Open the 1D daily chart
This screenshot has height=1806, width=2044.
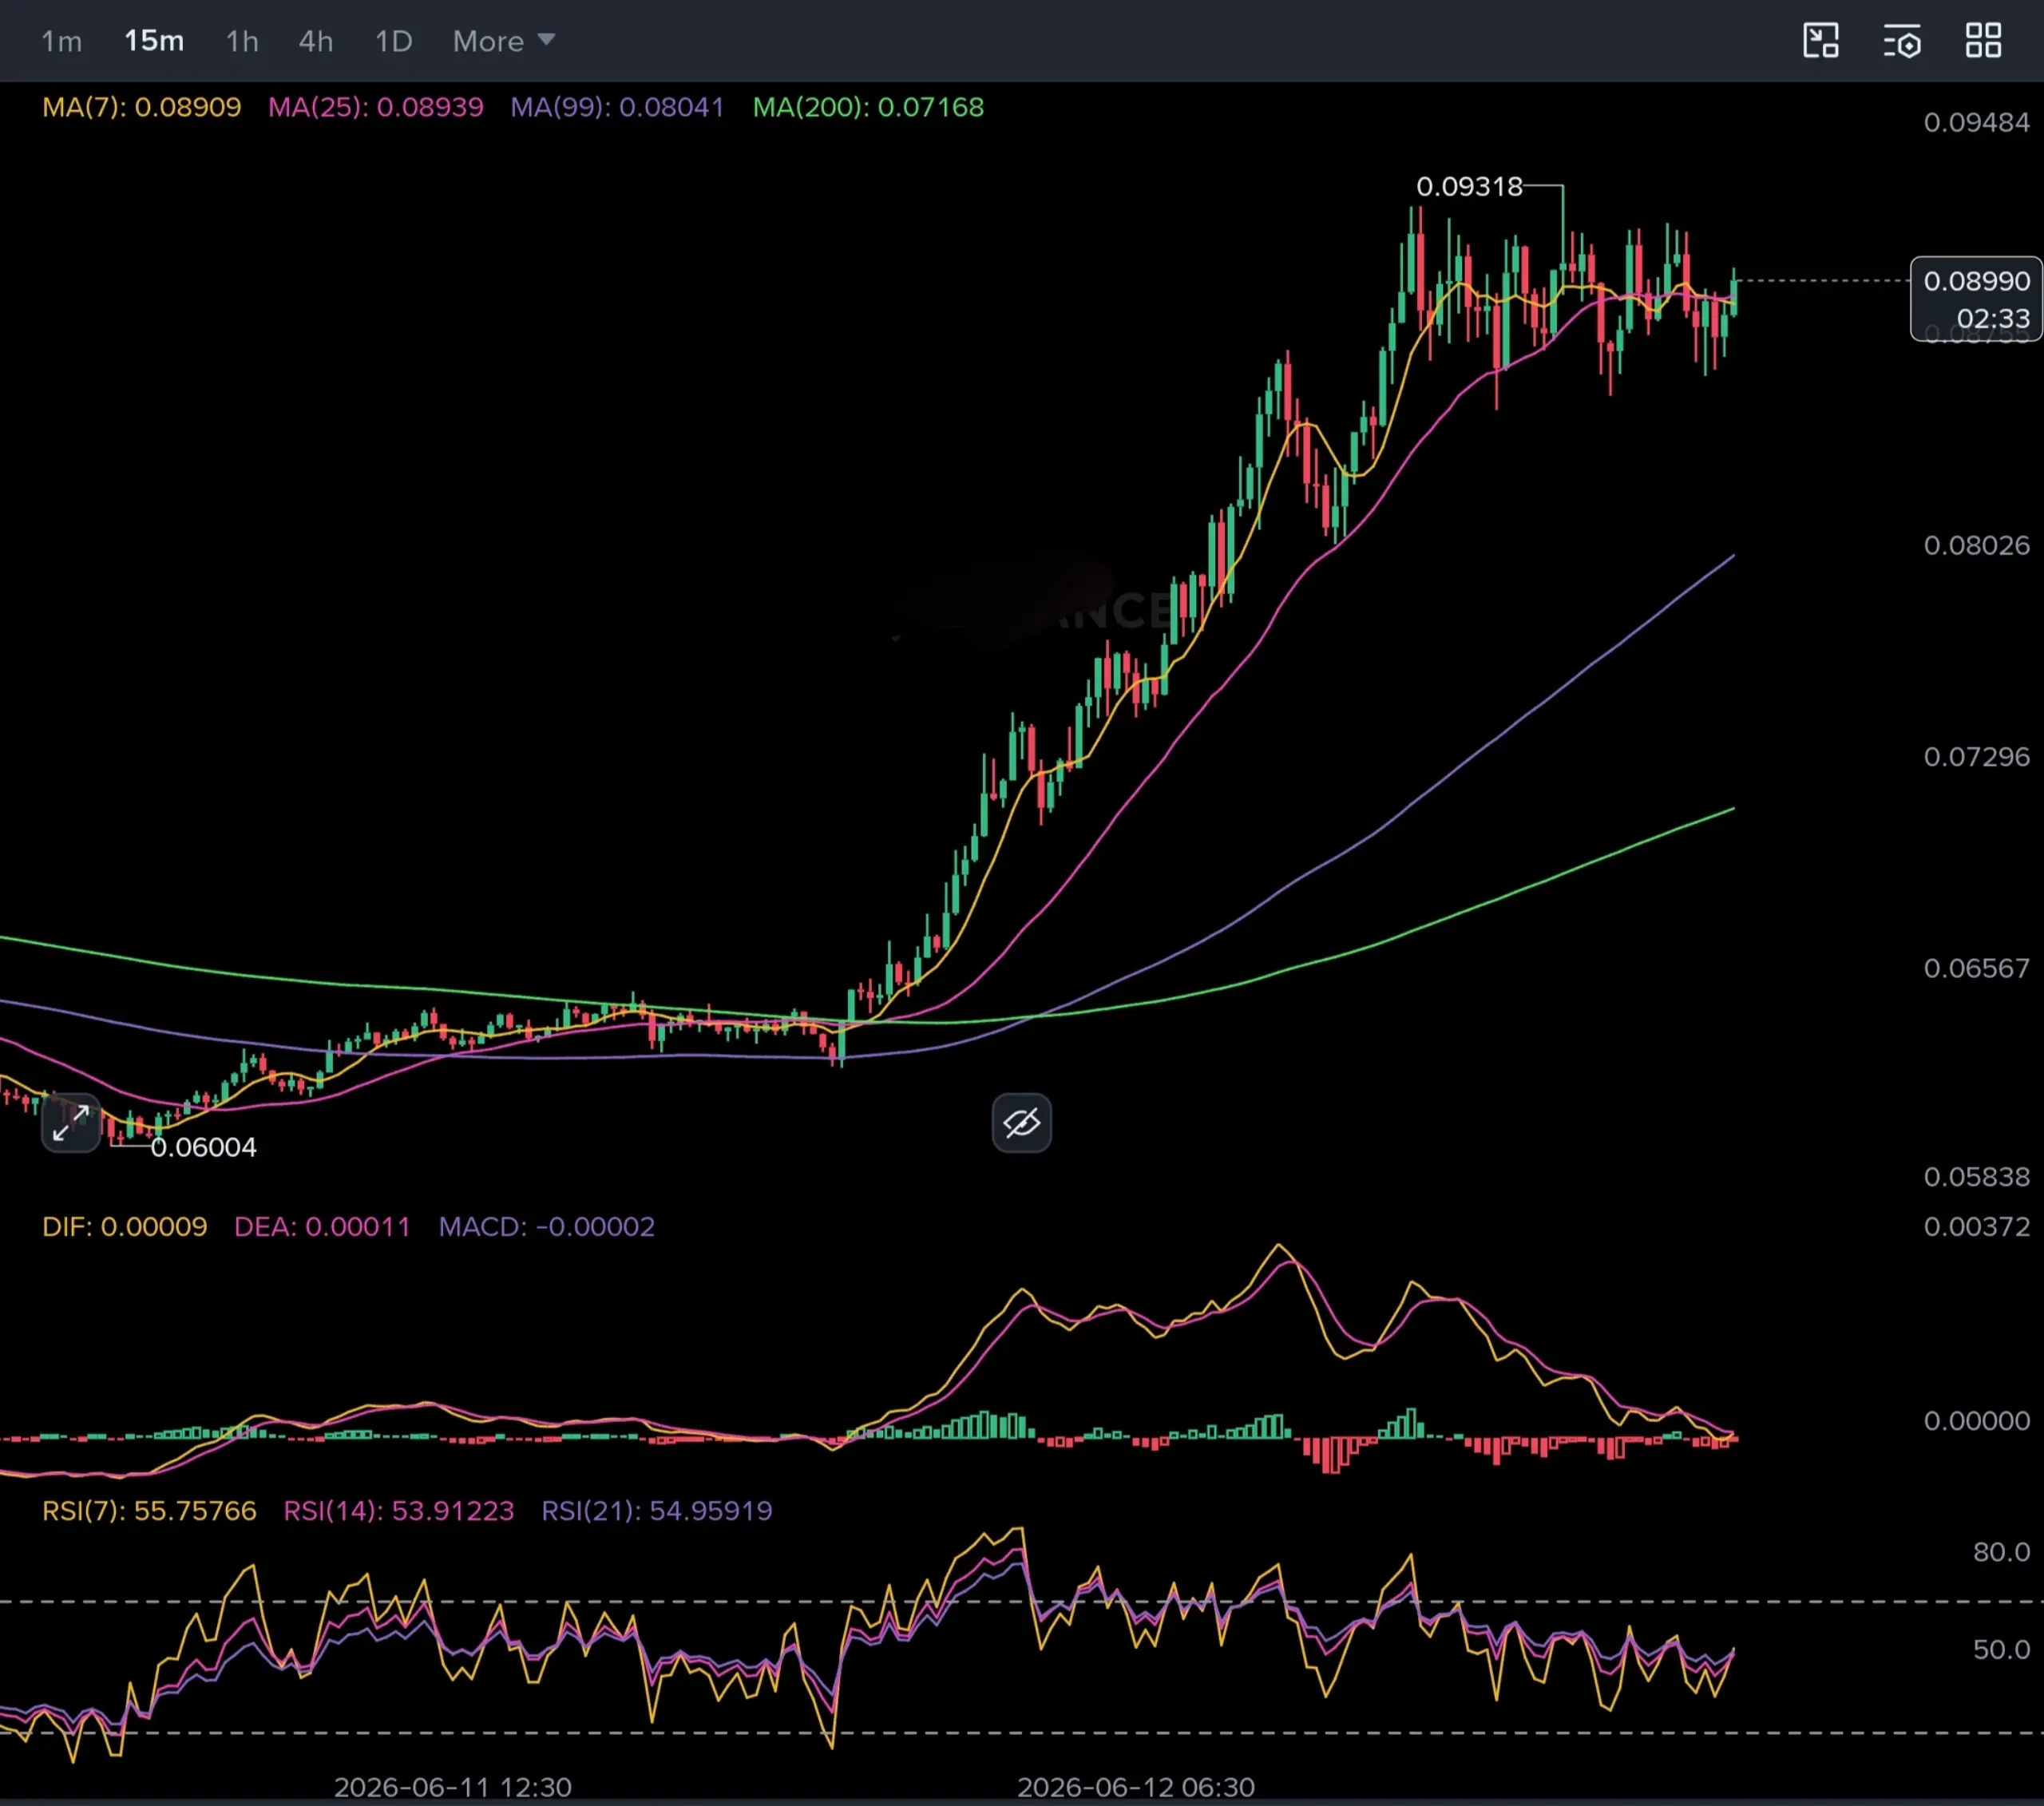pos(393,41)
